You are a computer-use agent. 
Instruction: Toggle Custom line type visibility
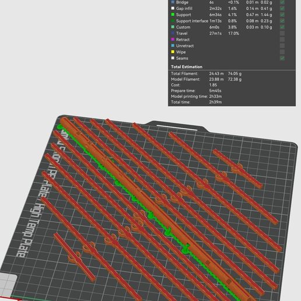(x=282, y=27)
